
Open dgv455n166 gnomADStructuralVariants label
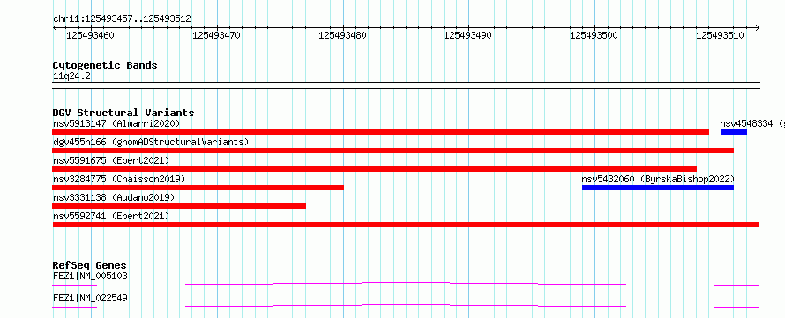pyautogui.click(x=151, y=142)
